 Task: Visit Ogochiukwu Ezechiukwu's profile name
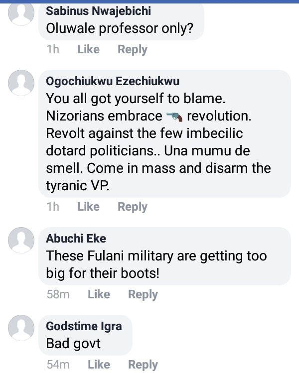coord(113,81)
